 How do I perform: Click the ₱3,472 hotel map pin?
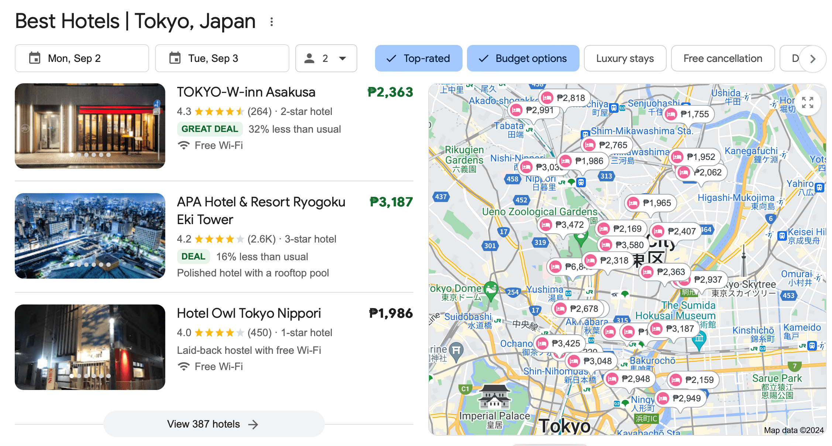pos(563,224)
